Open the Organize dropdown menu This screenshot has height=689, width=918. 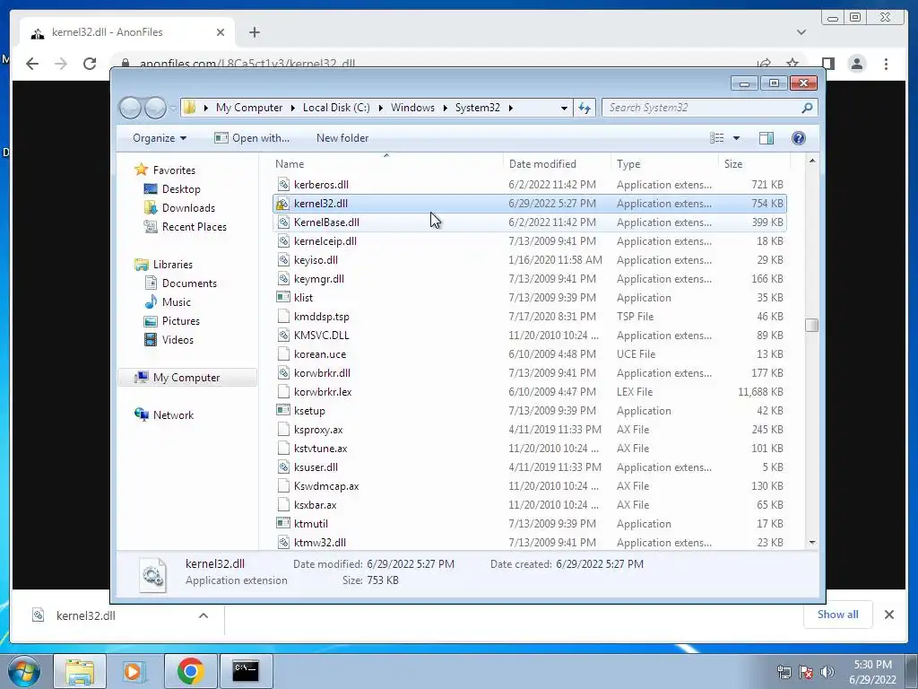coord(160,138)
